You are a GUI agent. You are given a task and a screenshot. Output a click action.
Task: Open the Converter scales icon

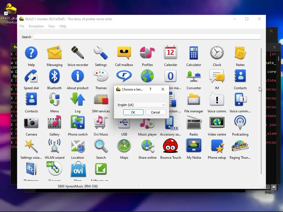click(x=194, y=76)
